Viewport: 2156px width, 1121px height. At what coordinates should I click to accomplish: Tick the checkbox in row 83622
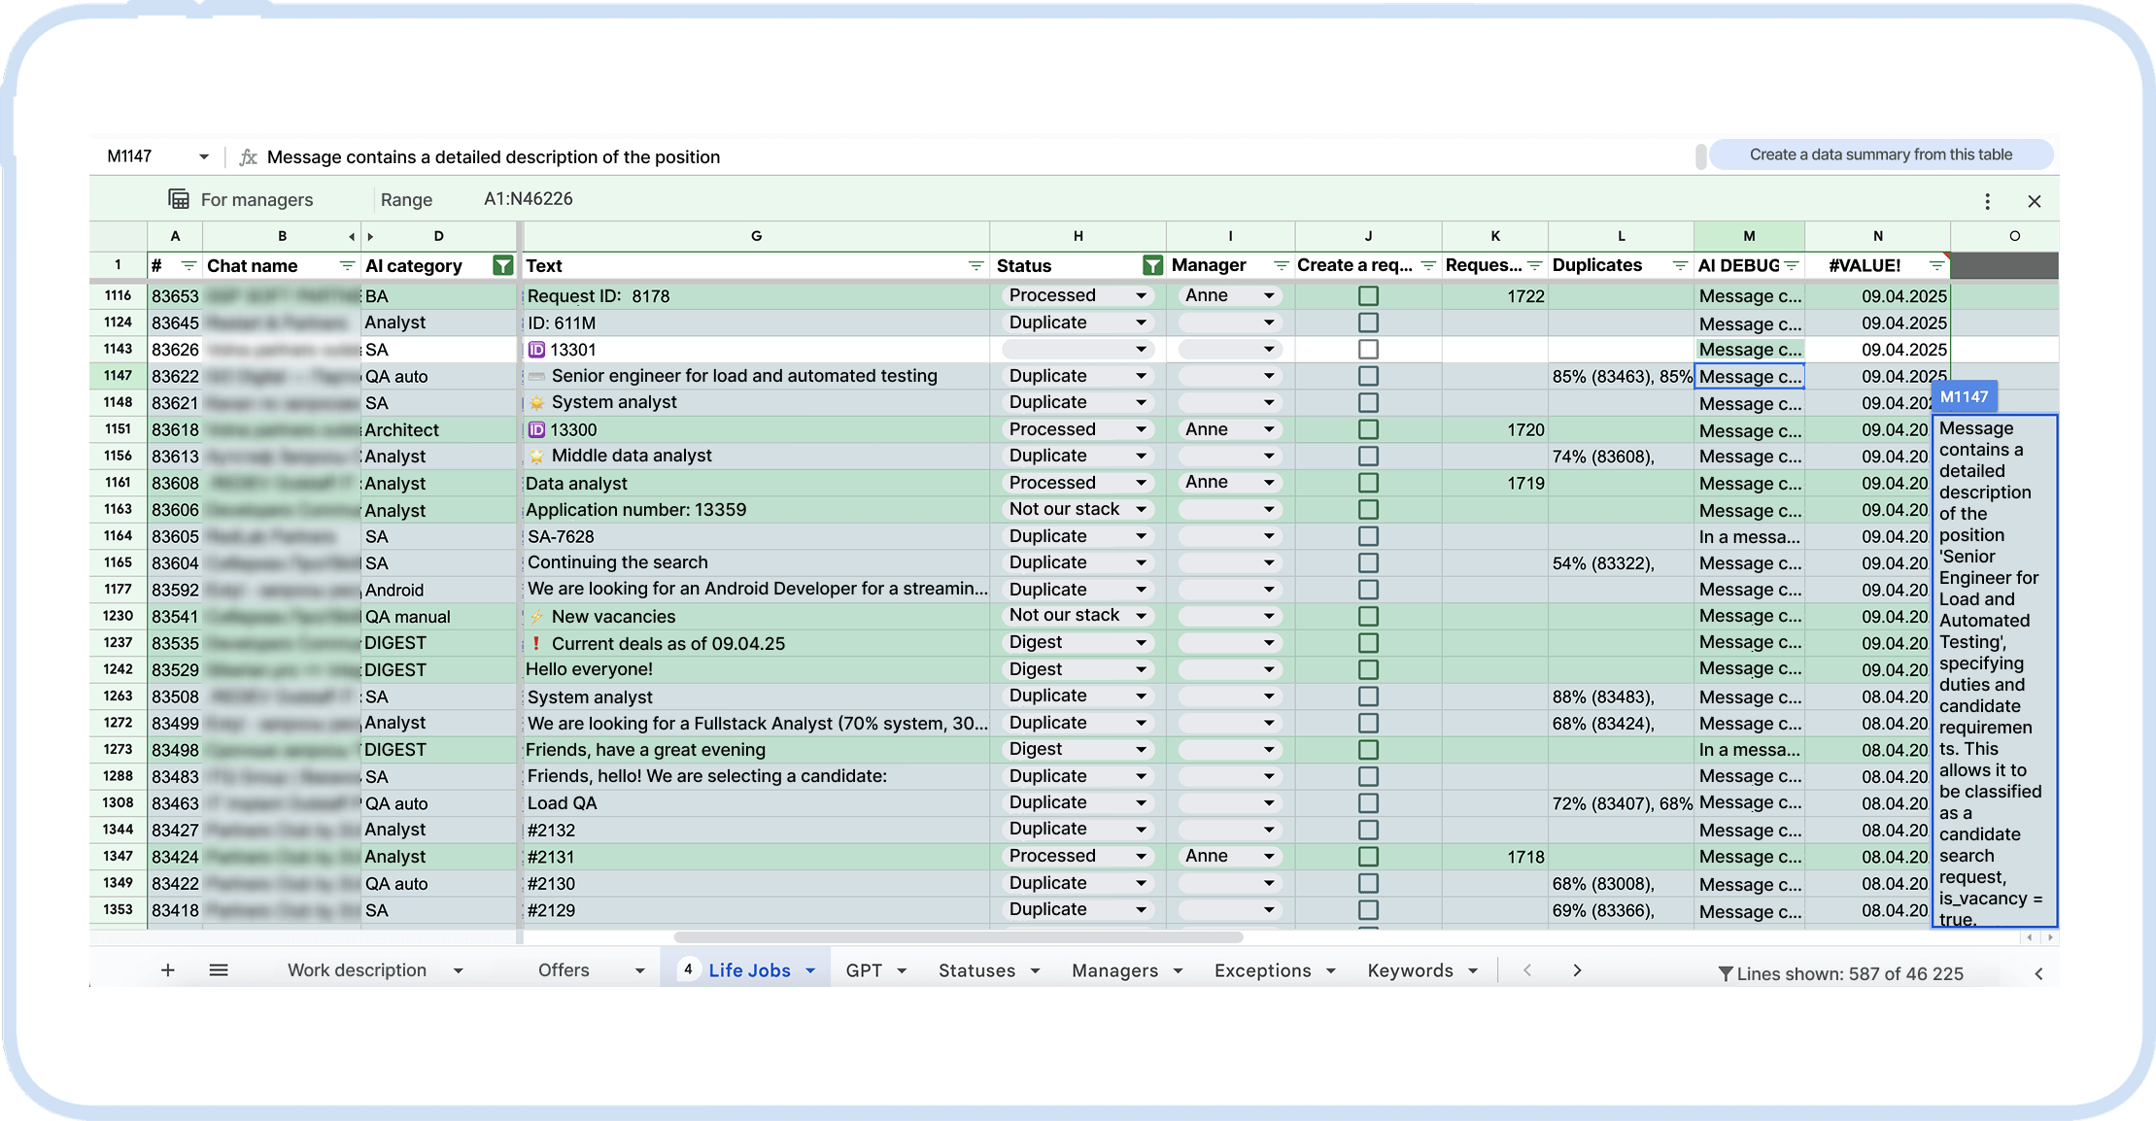pyautogui.click(x=1368, y=376)
